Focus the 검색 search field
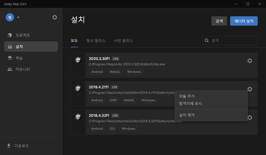 click(230, 40)
